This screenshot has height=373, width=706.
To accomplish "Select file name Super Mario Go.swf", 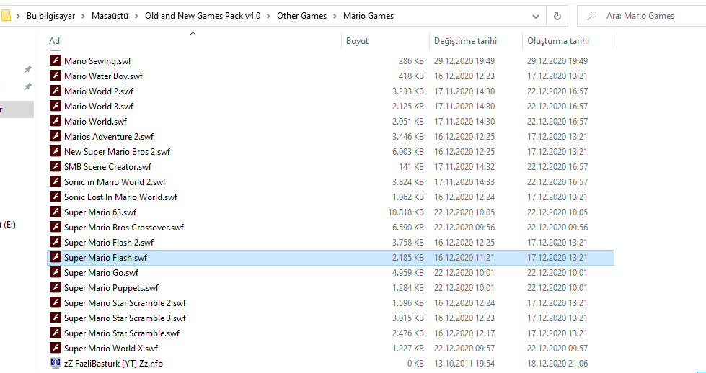I will pos(101,273).
